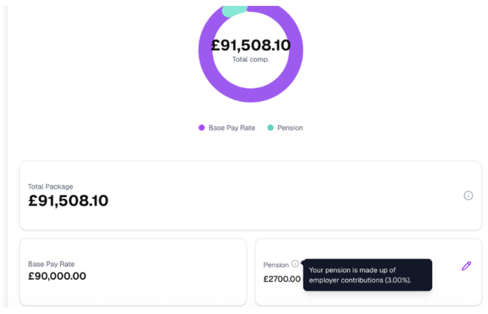Select the Pension legend label
488x314 pixels.
point(290,128)
